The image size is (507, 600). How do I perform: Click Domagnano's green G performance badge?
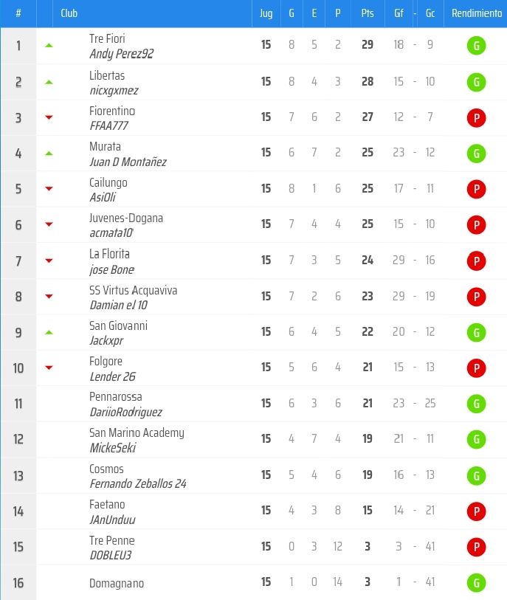coord(476,583)
